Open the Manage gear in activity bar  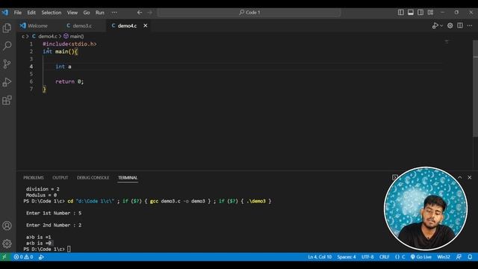pyautogui.click(x=7, y=244)
